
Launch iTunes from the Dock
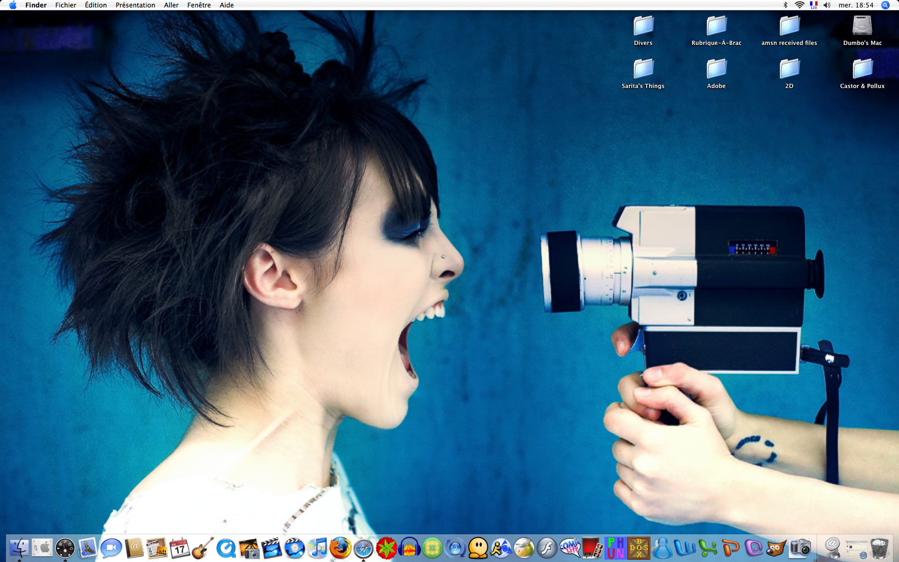(318, 548)
